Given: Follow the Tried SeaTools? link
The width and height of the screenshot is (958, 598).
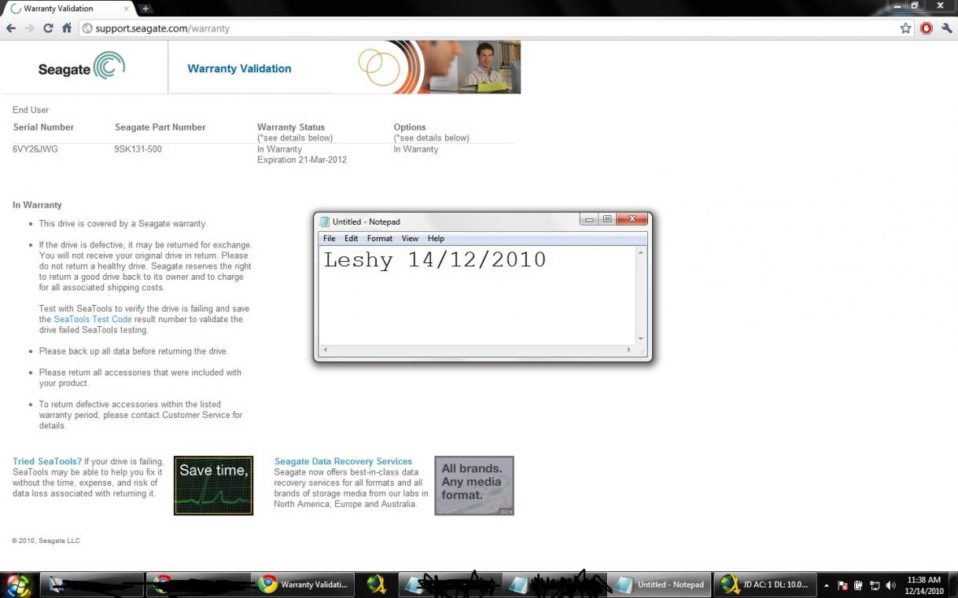Looking at the screenshot, I should coord(47,461).
